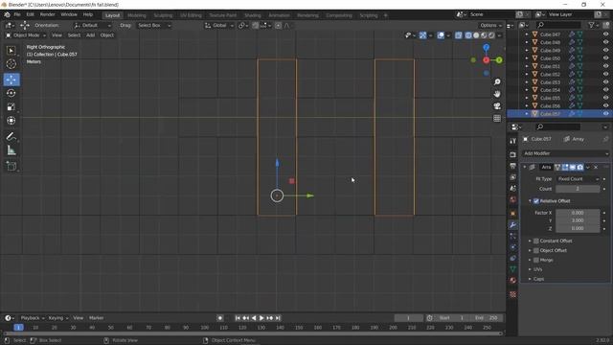Jump to the animation end frame
The height and width of the screenshot is (345, 613).
(x=278, y=318)
